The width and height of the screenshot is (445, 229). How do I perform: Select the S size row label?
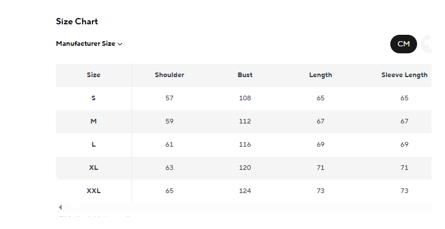[94, 98]
